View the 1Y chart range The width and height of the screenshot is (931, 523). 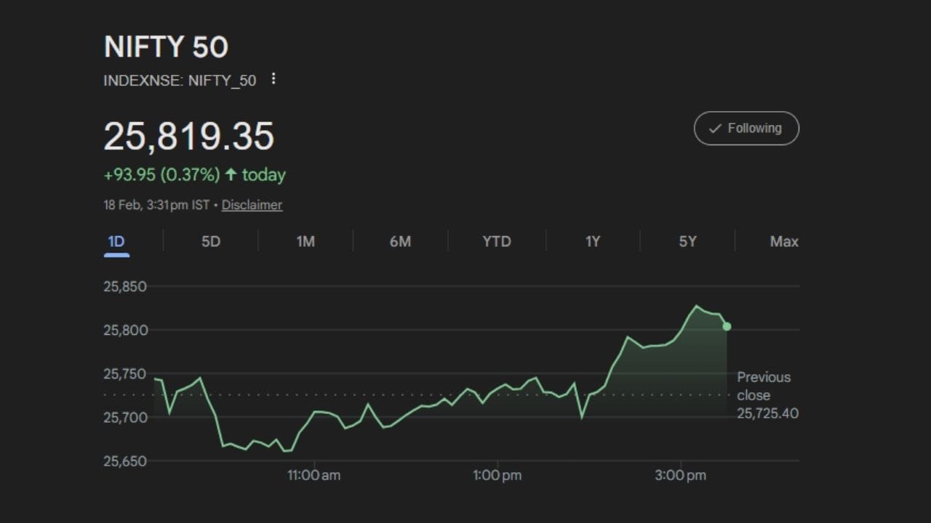593,242
